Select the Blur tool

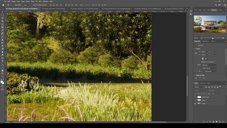tap(2, 52)
